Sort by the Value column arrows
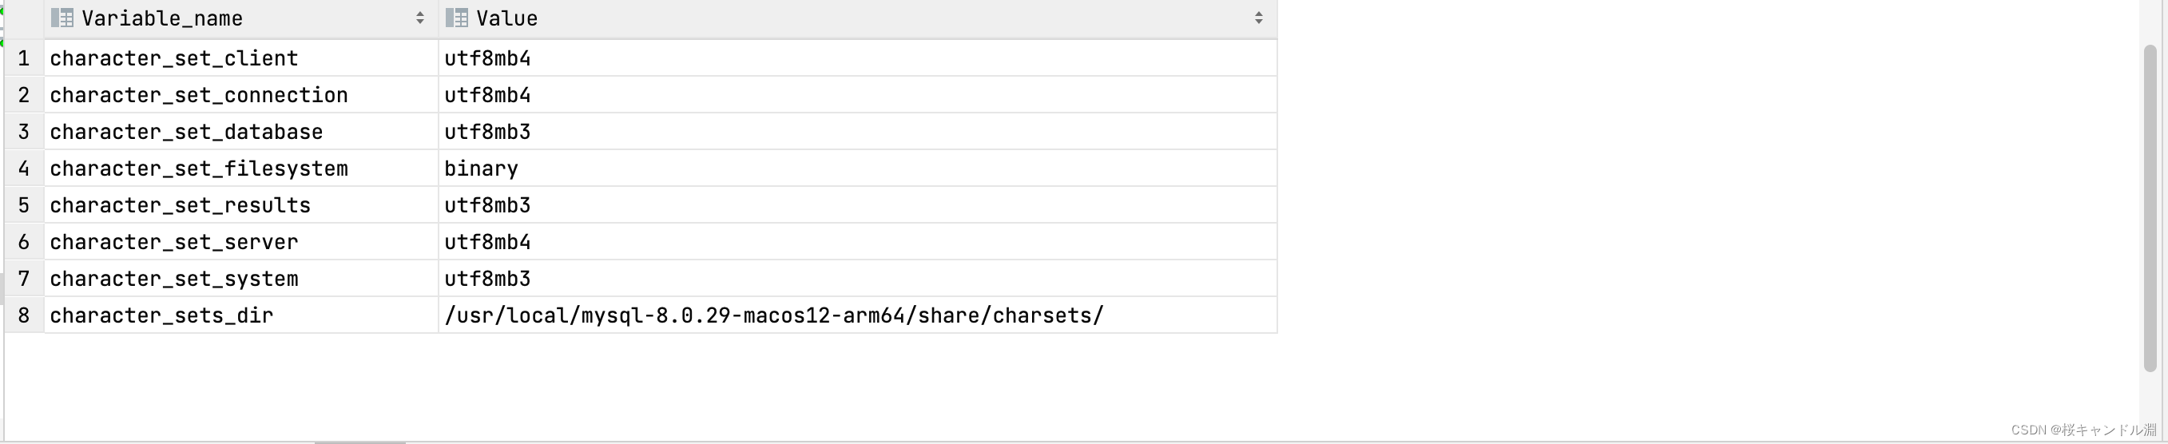This screenshot has height=444, width=2168. tap(1258, 18)
